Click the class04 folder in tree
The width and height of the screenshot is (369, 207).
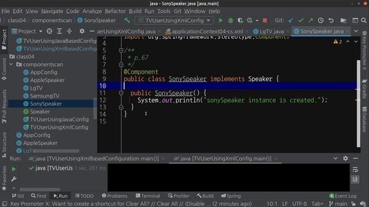click(25, 56)
